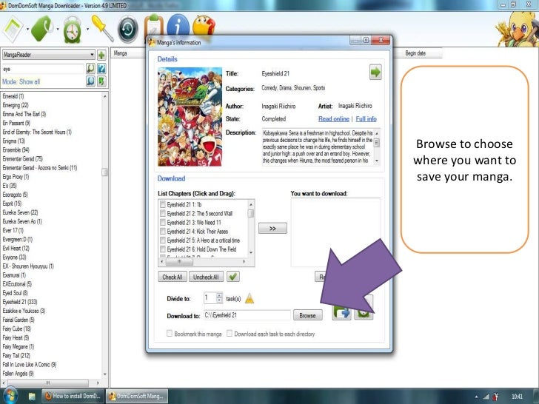Open the taskbar file explorer icon
The width and height of the screenshot is (539, 404).
click(32, 397)
